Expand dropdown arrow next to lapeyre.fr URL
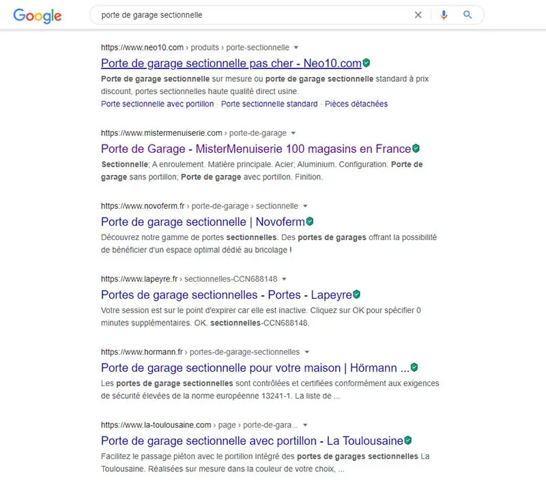546x483 pixels. tap(284, 279)
